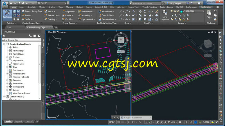Toggle Ortho mode in status bar
This screenshot has width=225, height=126.
coord(129,122)
